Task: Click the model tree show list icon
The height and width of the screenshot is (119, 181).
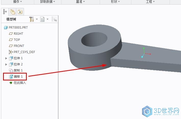Action: (x=42, y=19)
